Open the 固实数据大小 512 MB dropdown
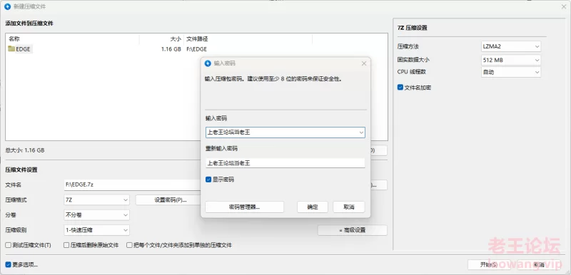This screenshot has height=275, width=571. click(511, 60)
